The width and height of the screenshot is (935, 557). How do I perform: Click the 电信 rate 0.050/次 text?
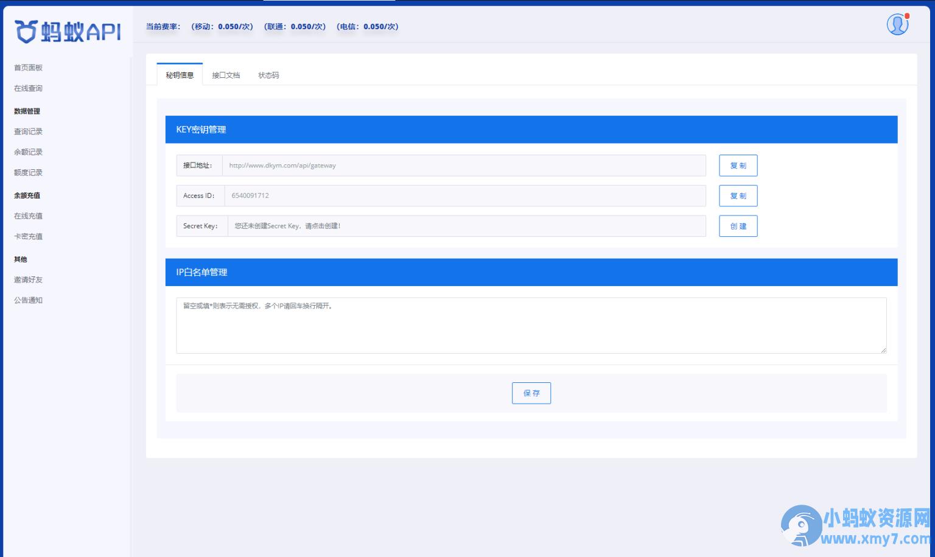(x=368, y=27)
